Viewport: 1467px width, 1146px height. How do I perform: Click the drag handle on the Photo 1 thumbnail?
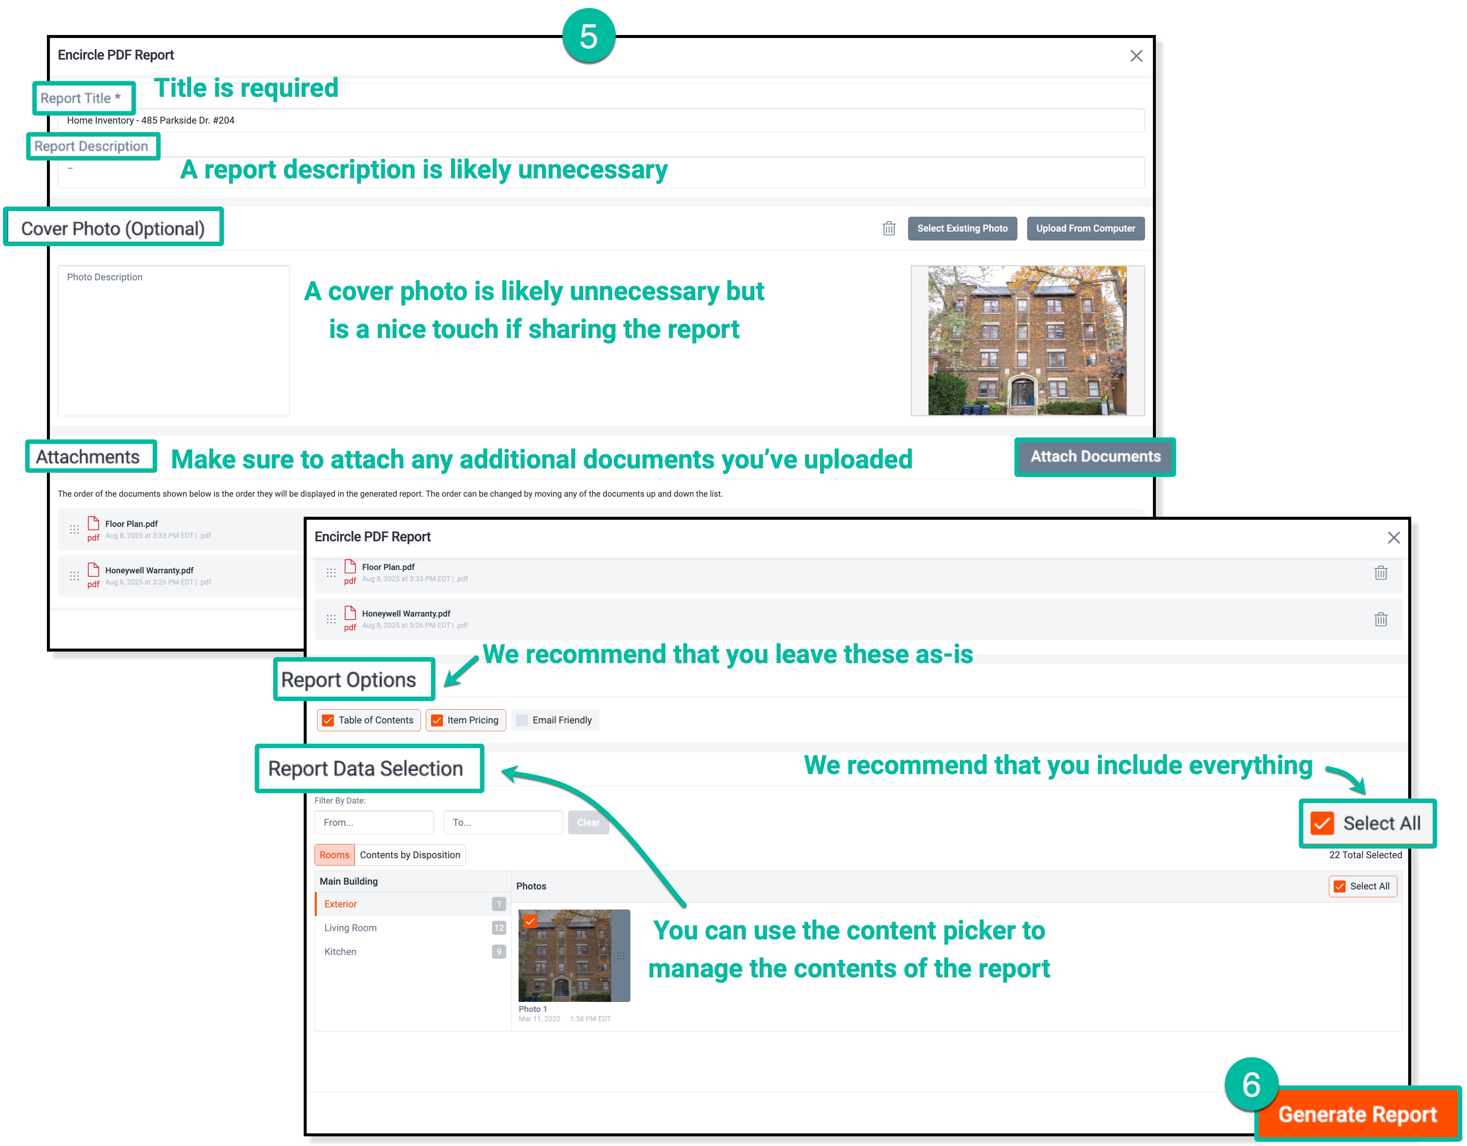point(621,955)
